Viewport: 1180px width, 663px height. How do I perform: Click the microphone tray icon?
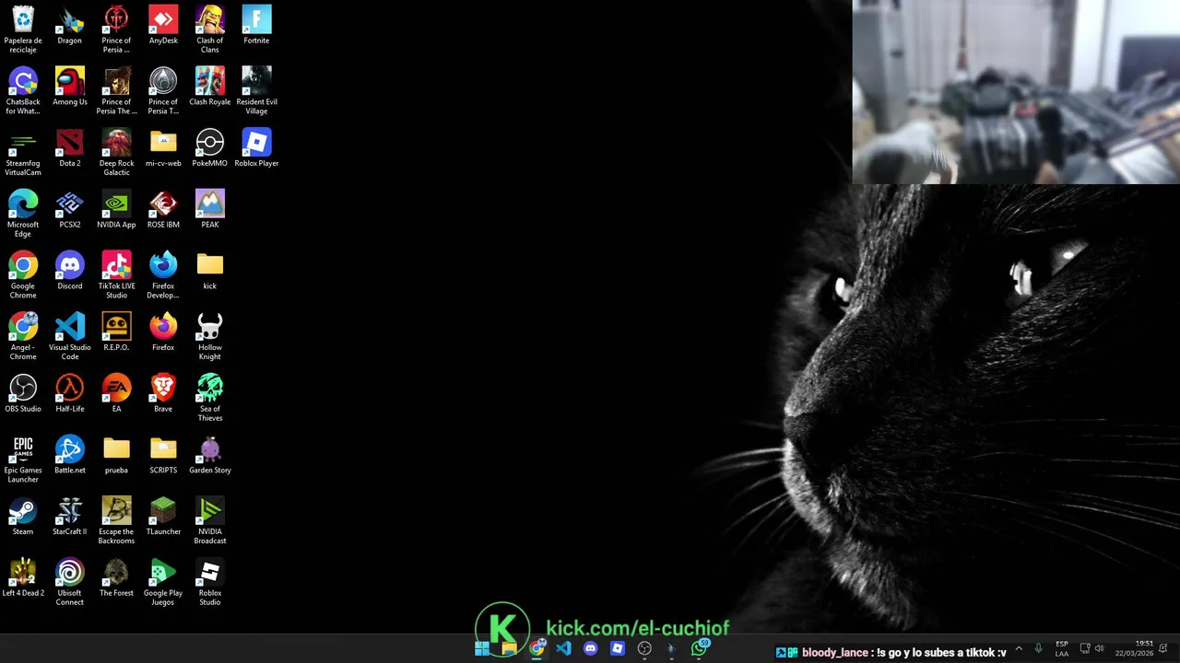pos(1039,649)
